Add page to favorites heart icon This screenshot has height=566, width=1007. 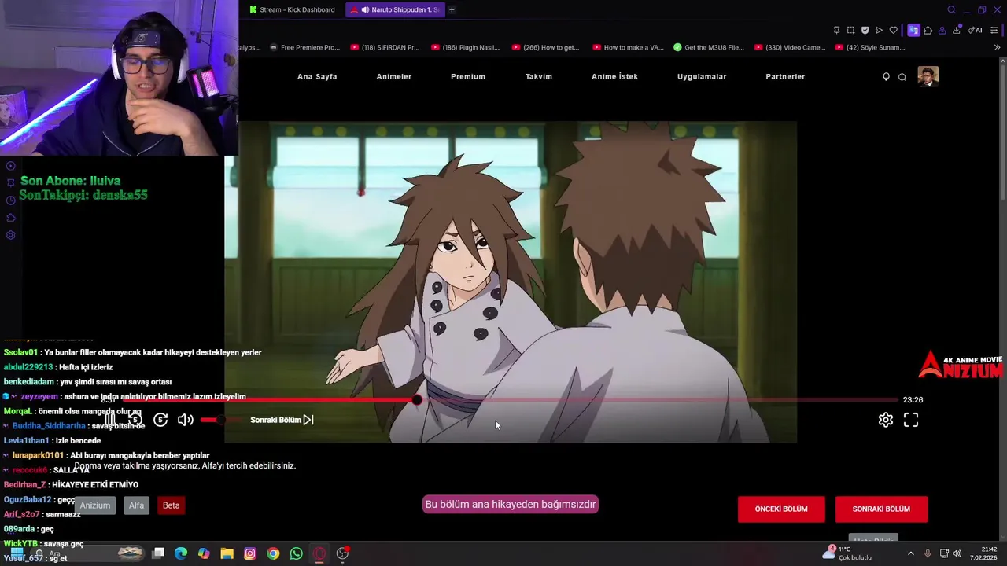893,30
